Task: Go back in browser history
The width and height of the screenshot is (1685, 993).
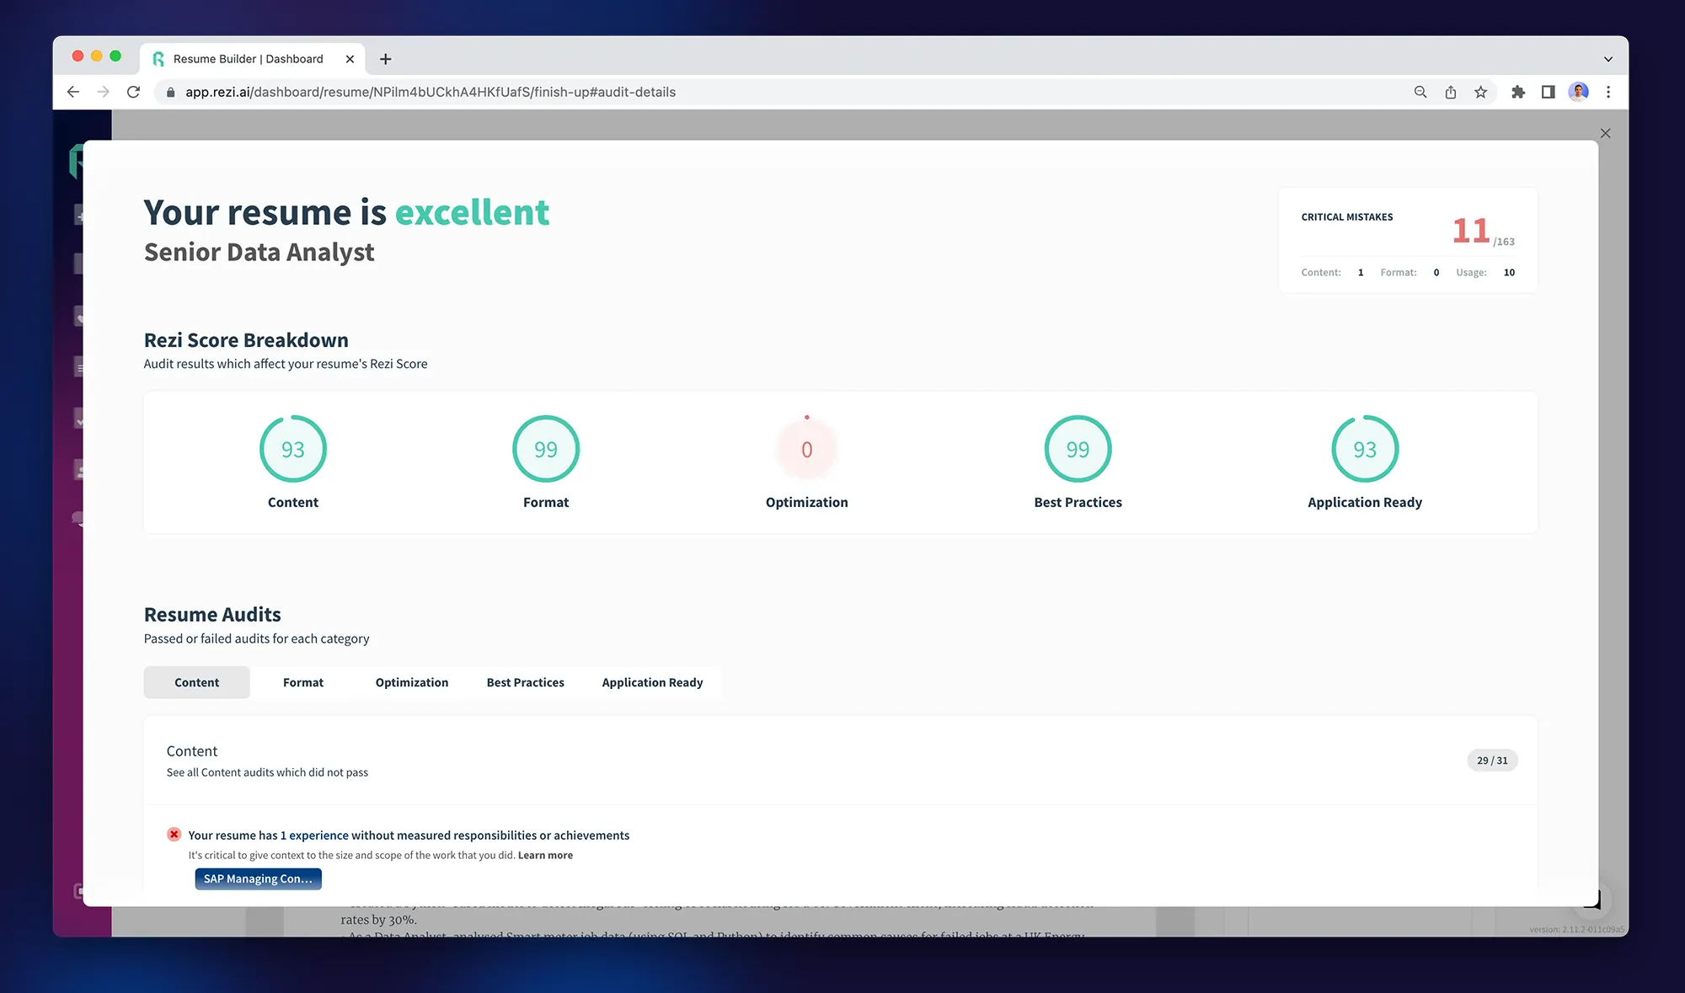Action: coord(73,92)
